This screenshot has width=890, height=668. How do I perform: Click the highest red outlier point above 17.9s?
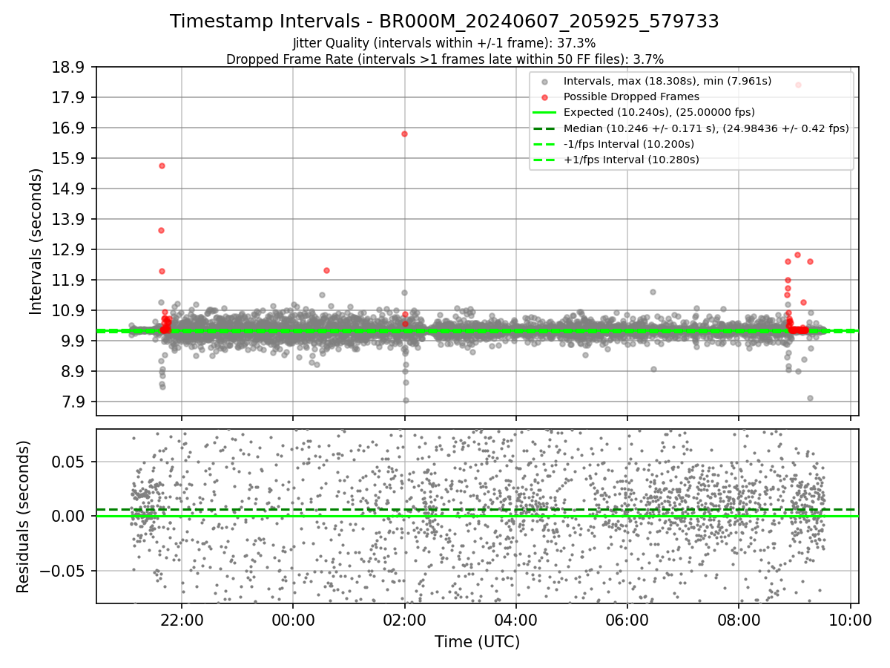click(x=798, y=85)
